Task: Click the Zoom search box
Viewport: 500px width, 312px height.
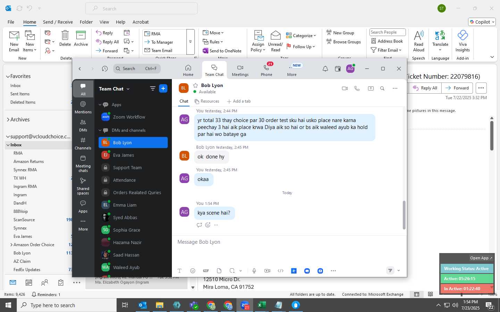Action: 137,69
